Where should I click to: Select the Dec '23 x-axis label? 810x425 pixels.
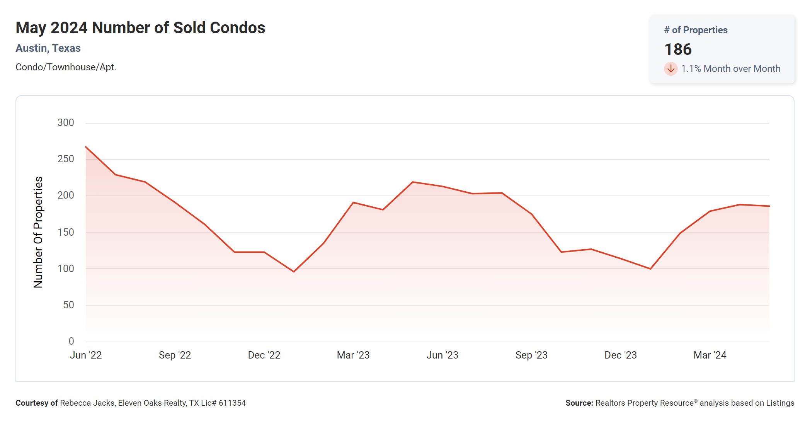620,355
